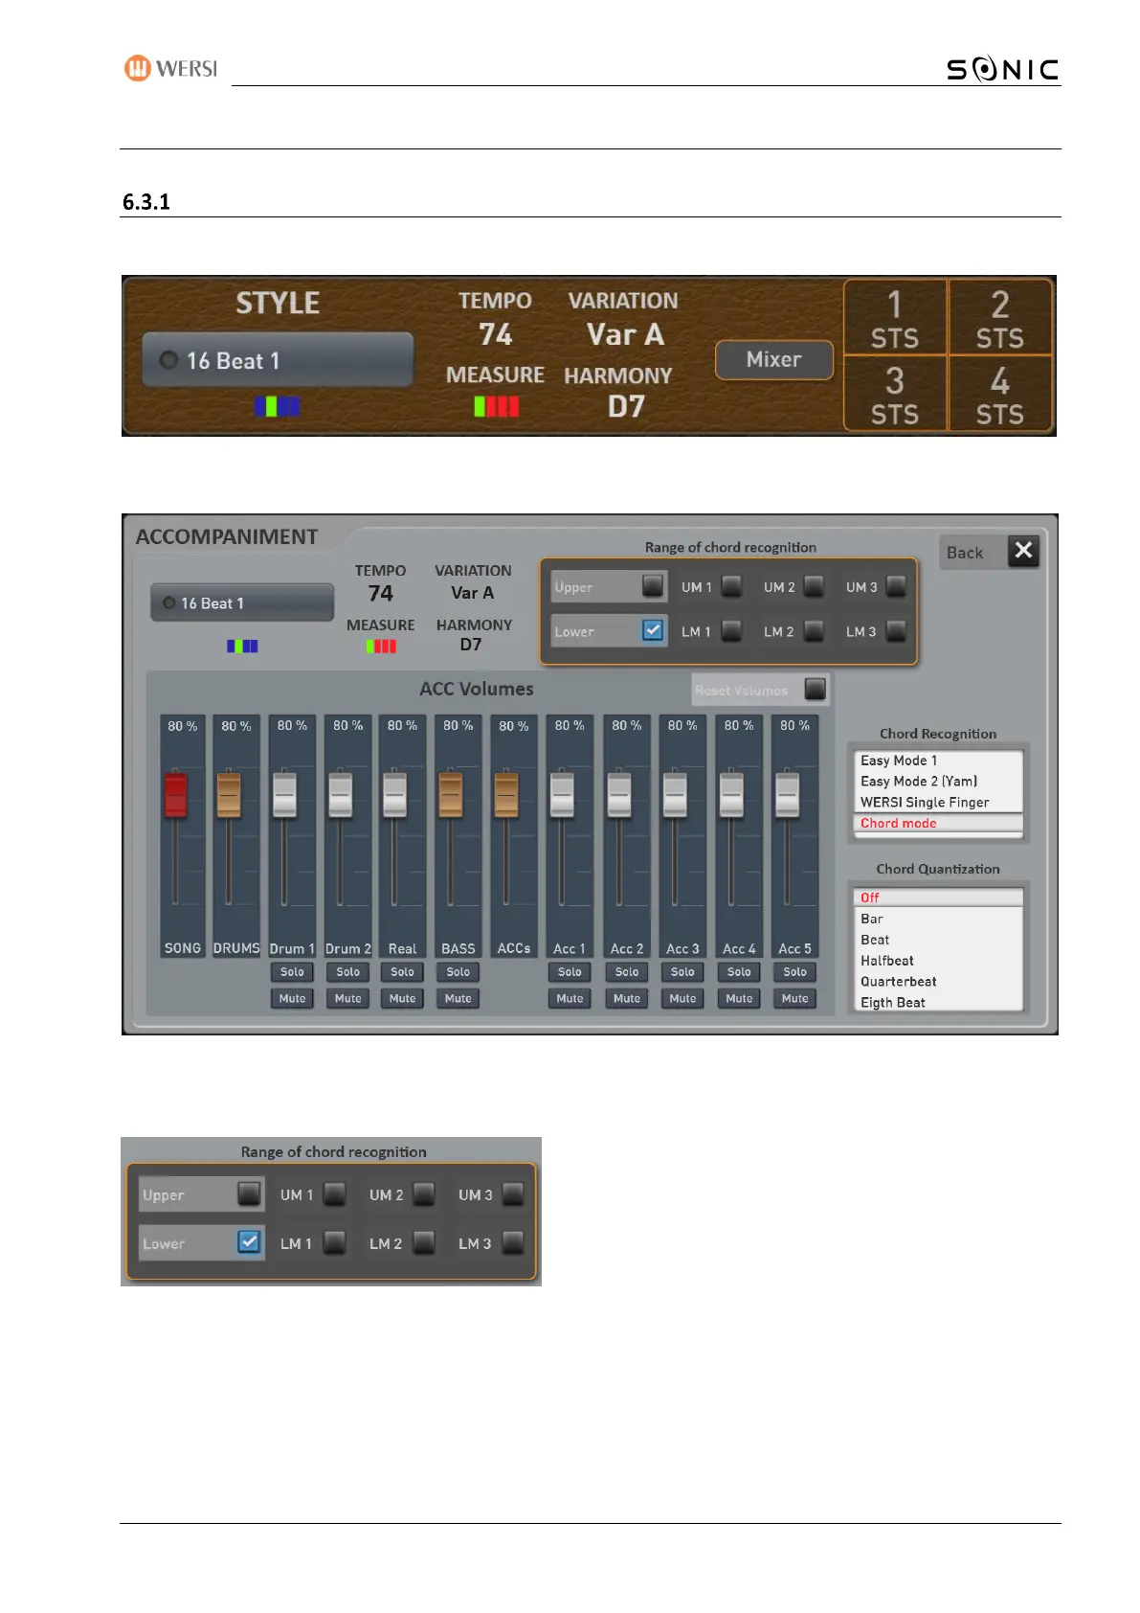Mute the Drum 2 channel
Image resolution: width=1140 pixels, height=1613 pixels.
tap(347, 998)
